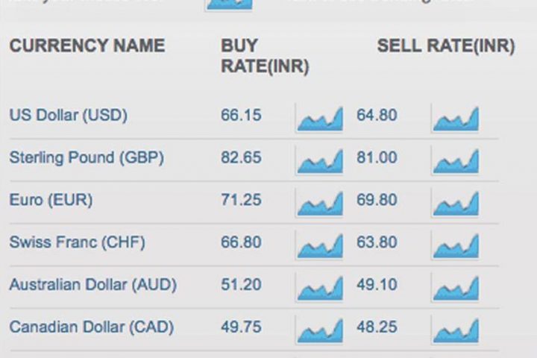Open Swiss Franc sell rate chart icon
The height and width of the screenshot is (358, 537).
pos(455,245)
